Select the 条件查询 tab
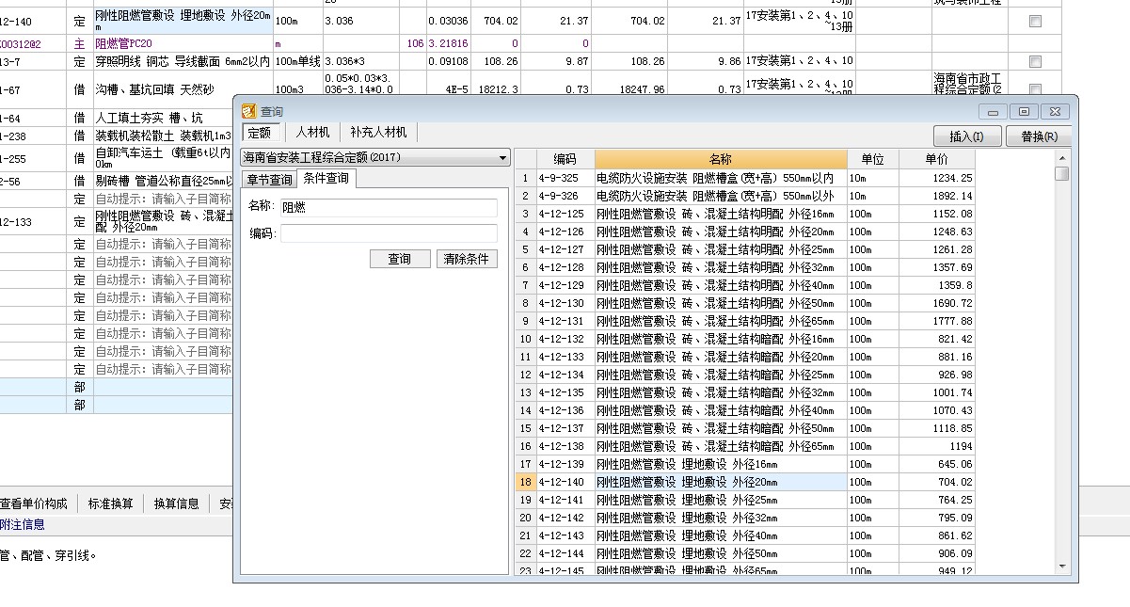1130x607 pixels. pyautogui.click(x=326, y=178)
